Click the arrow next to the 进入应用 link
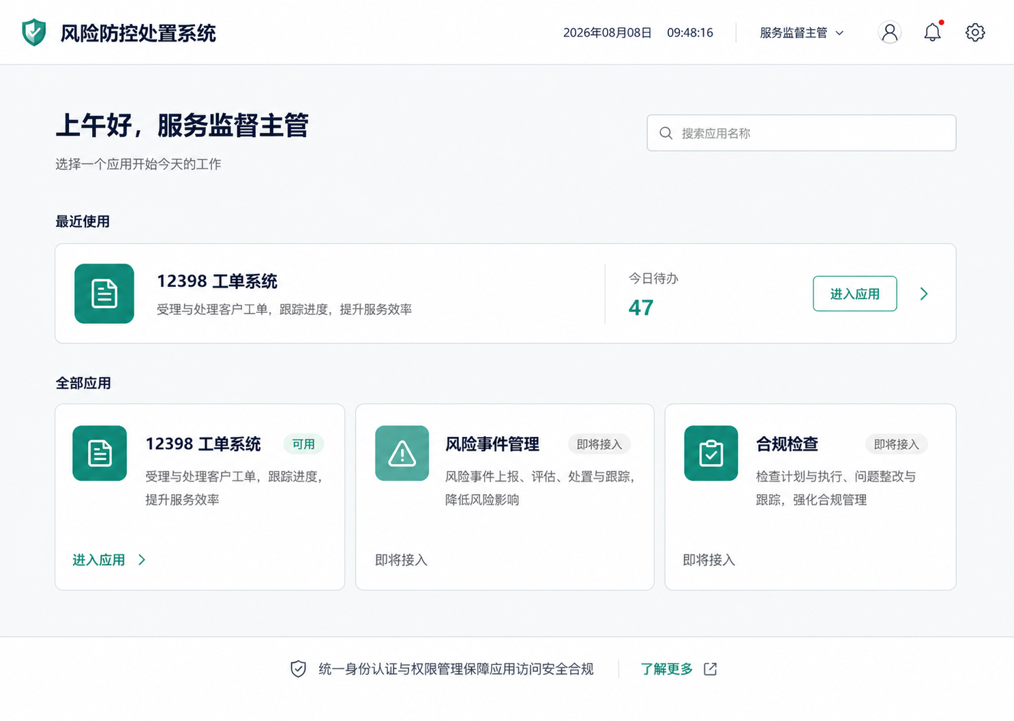The image size is (1014, 721). coord(142,559)
